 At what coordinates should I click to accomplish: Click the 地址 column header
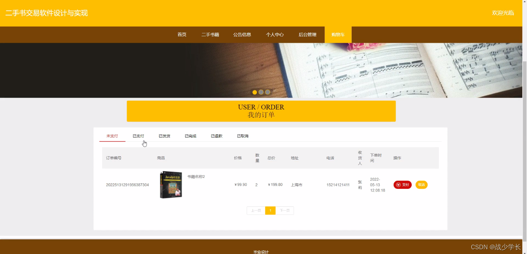295,158
